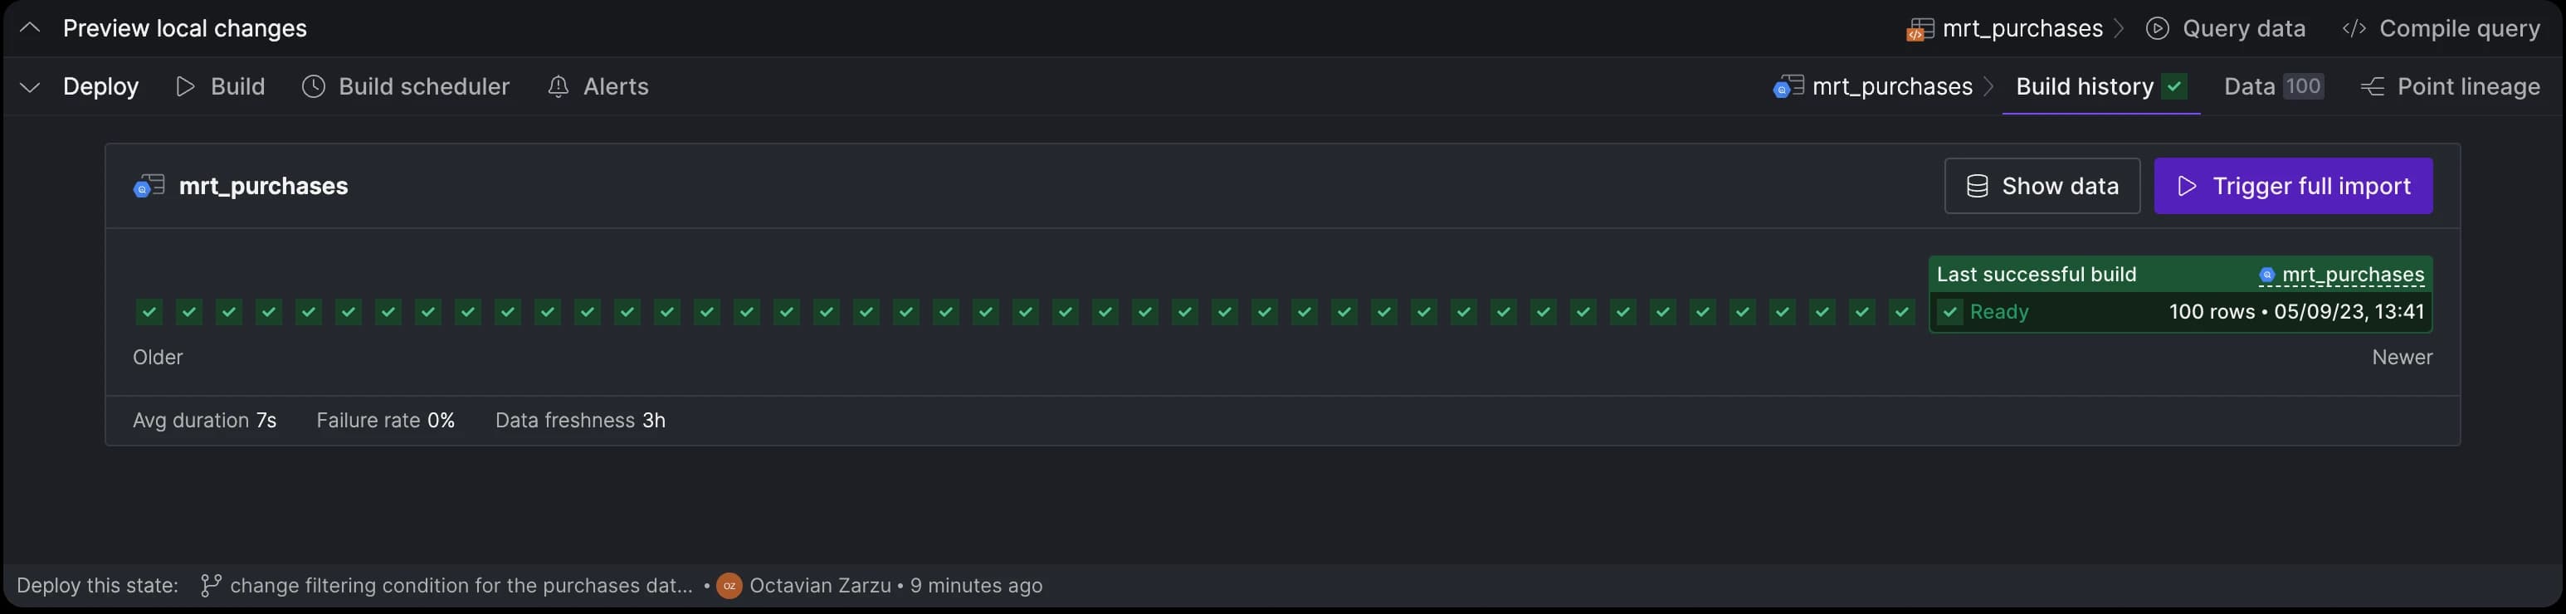Open Build scheduler clock icon
Screen dimensions: 2566x614
coord(313,86)
